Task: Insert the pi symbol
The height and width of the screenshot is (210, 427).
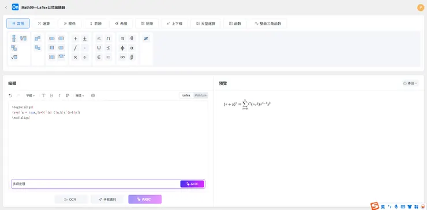Action: pos(122,39)
